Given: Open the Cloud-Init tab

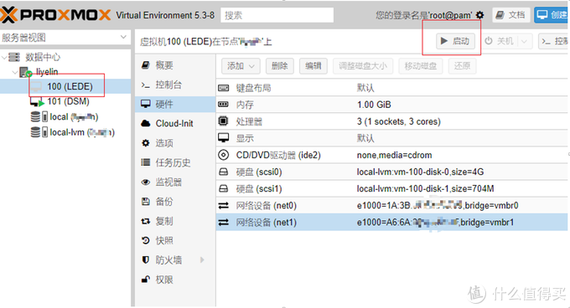Looking at the screenshot, I should (x=175, y=123).
